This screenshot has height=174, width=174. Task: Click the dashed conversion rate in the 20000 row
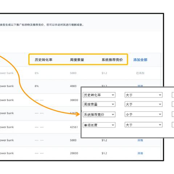[x=39, y=153]
